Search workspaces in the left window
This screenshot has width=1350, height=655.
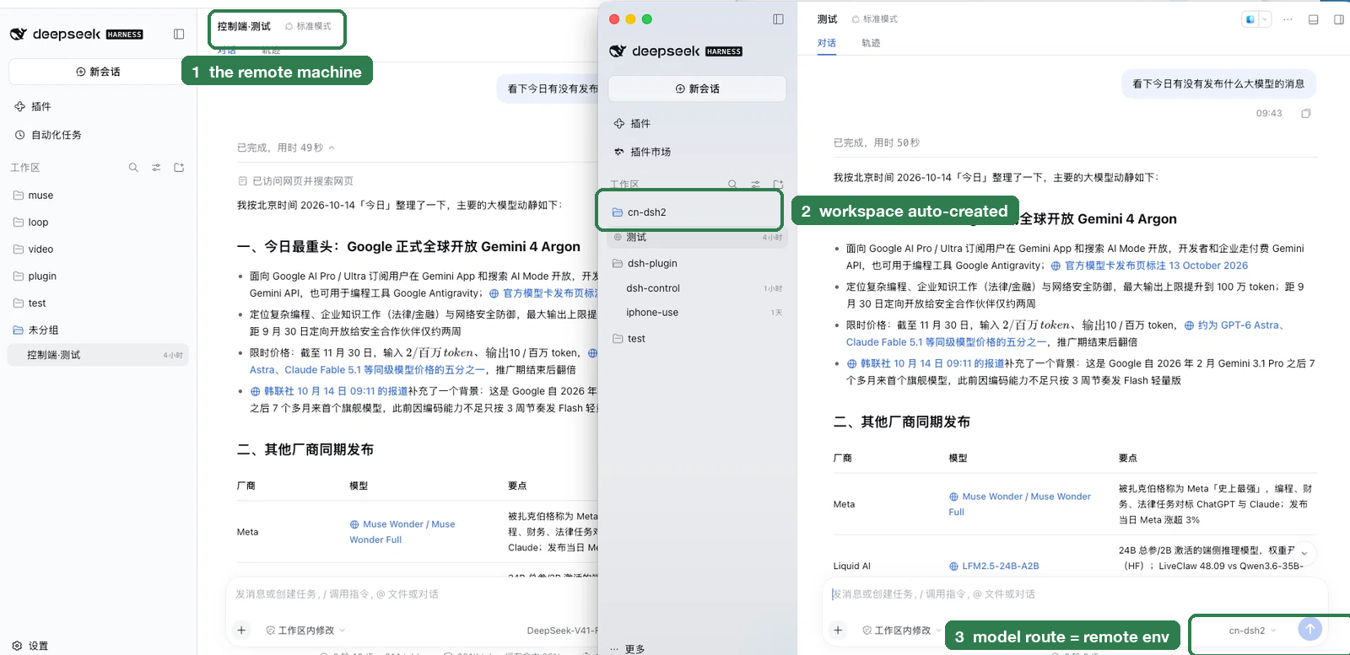[x=133, y=168]
